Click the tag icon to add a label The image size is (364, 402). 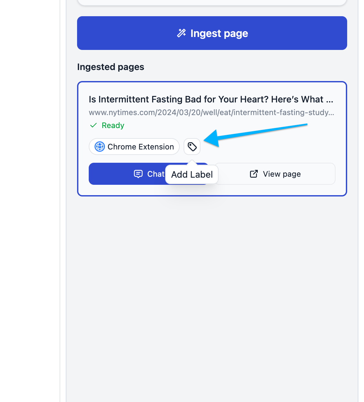click(x=192, y=147)
